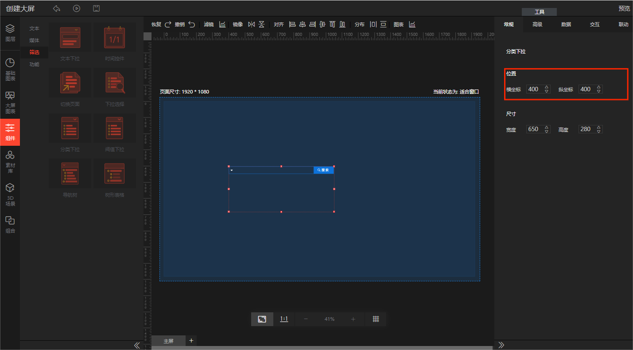The height and width of the screenshot is (350, 633).
Task: Click the save icon in the top bar
Action: coord(96,8)
